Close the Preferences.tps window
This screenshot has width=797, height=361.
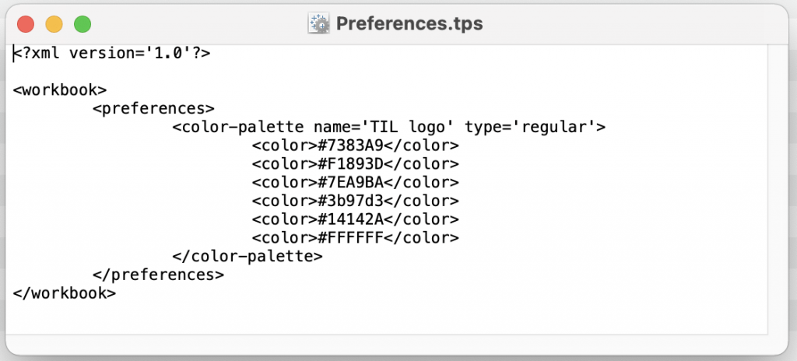tap(26, 24)
